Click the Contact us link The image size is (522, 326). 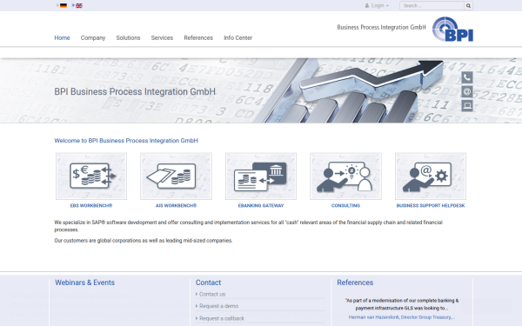tap(212, 294)
